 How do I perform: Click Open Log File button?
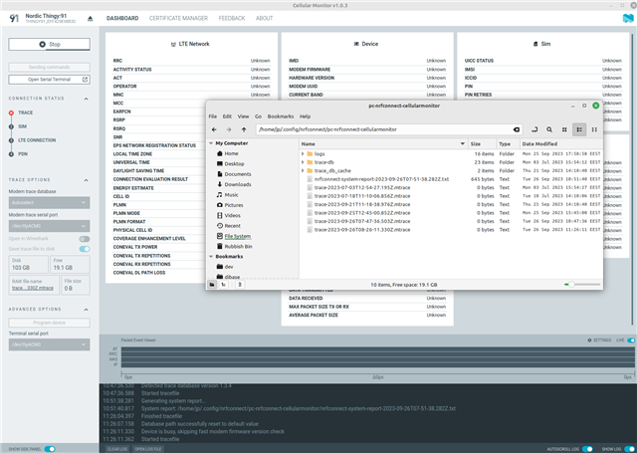tap(148, 449)
